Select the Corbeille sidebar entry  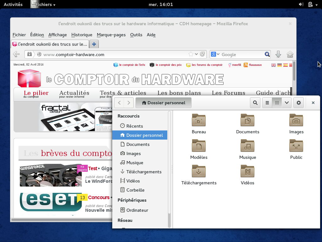[135, 190]
